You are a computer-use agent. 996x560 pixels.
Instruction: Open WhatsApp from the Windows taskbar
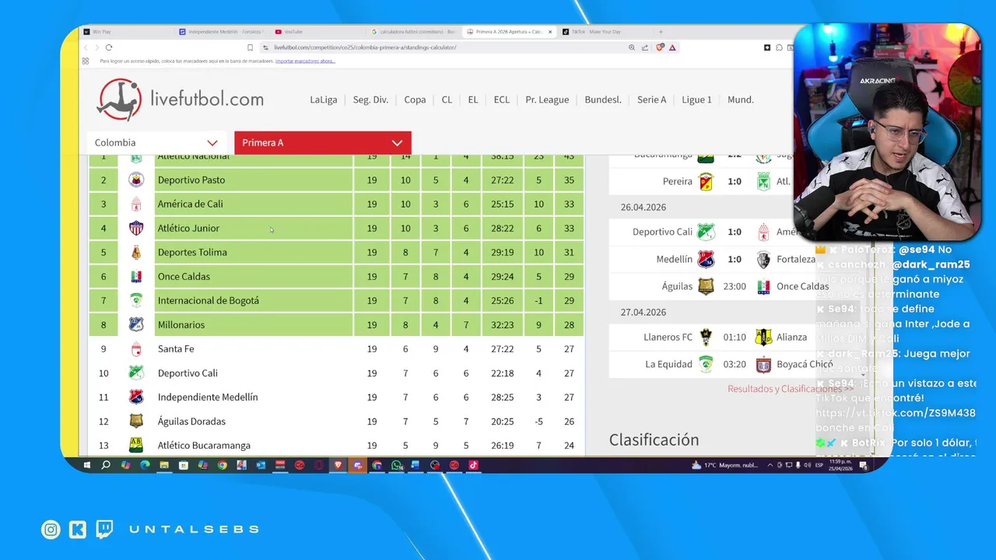(397, 465)
